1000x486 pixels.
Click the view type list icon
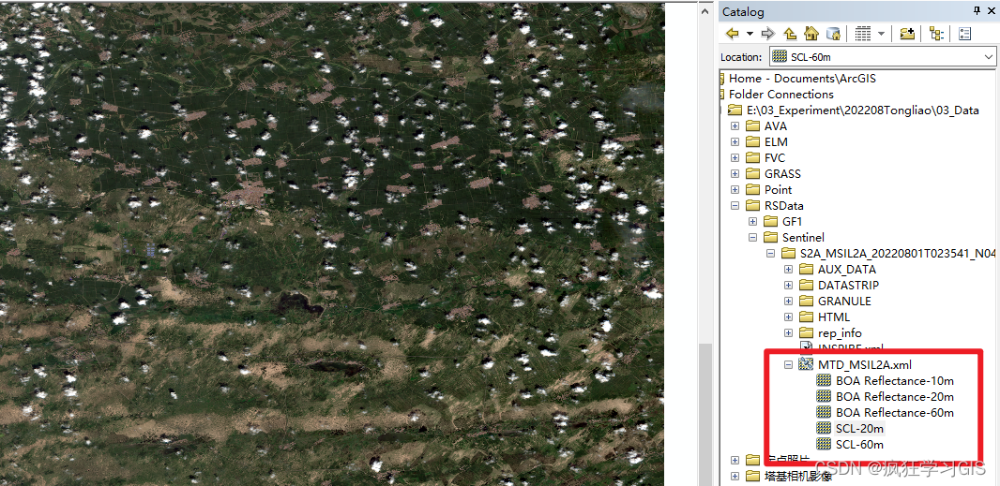pyautogui.click(x=863, y=34)
